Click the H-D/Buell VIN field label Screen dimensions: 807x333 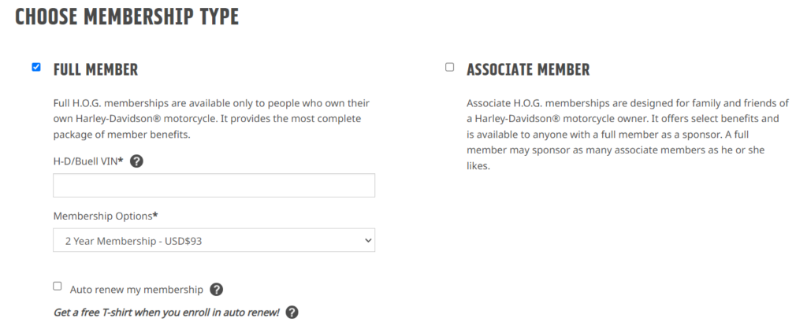pos(88,161)
